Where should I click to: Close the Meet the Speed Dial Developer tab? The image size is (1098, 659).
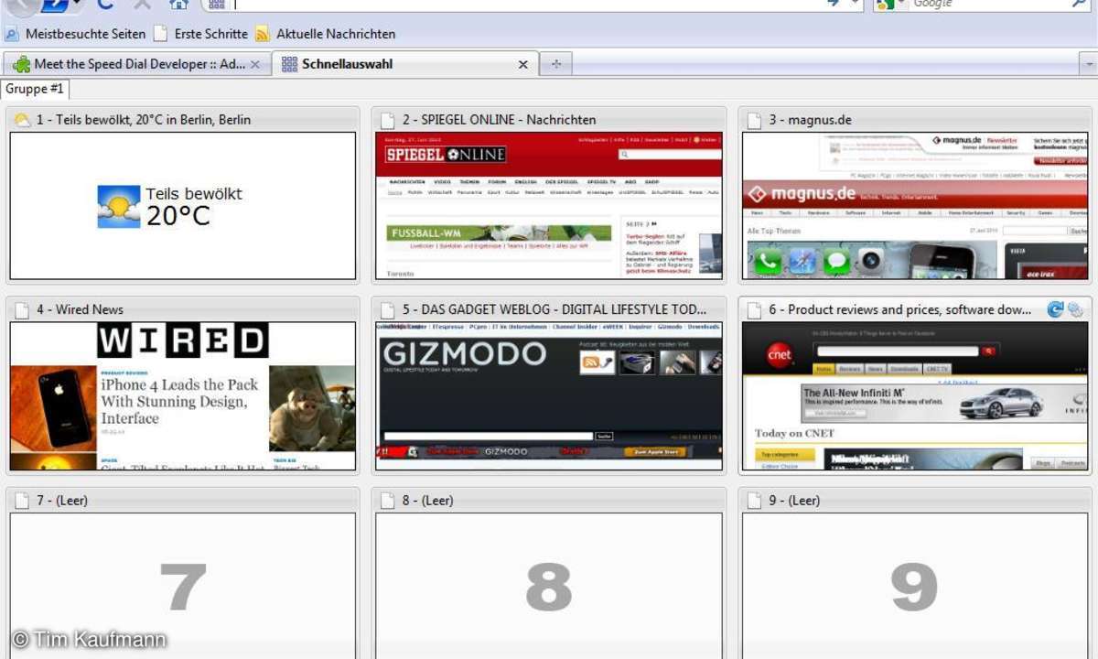(255, 65)
